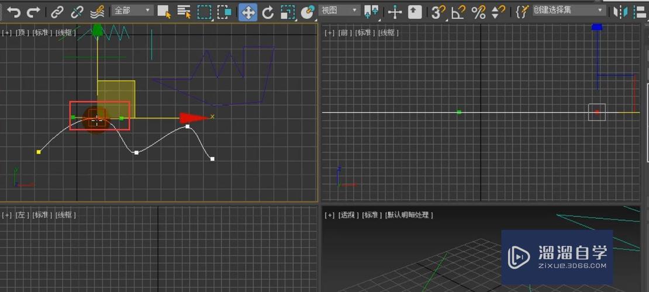The width and height of the screenshot is (649, 292).
Task: Open the [+] menu in the top viewport
Action: click(x=7, y=33)
